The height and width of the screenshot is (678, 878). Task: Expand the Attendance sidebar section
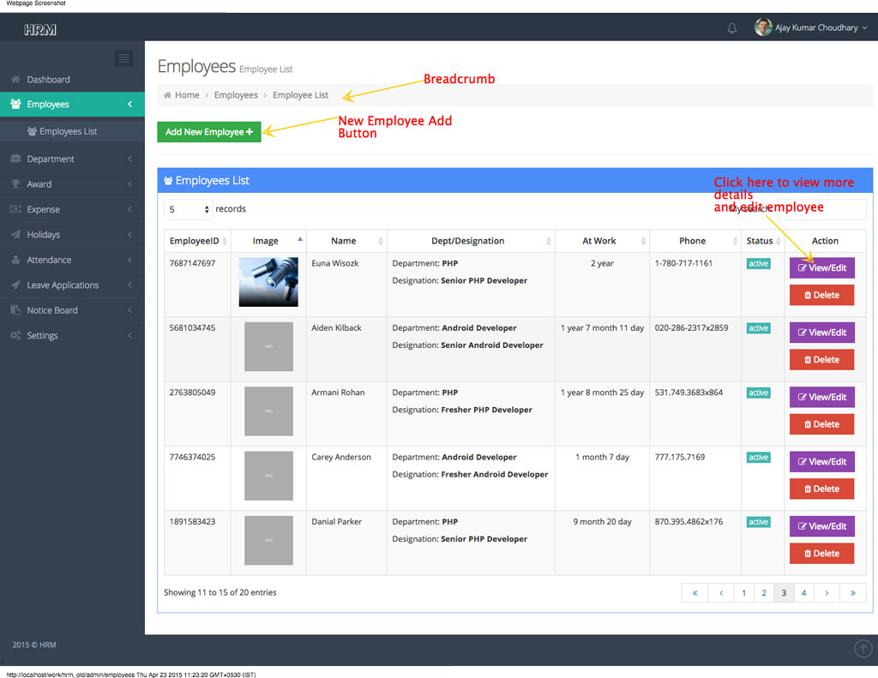[x=49, y=260]
